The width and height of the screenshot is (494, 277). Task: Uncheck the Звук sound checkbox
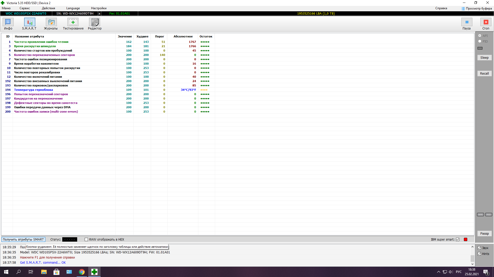point(479,248)
